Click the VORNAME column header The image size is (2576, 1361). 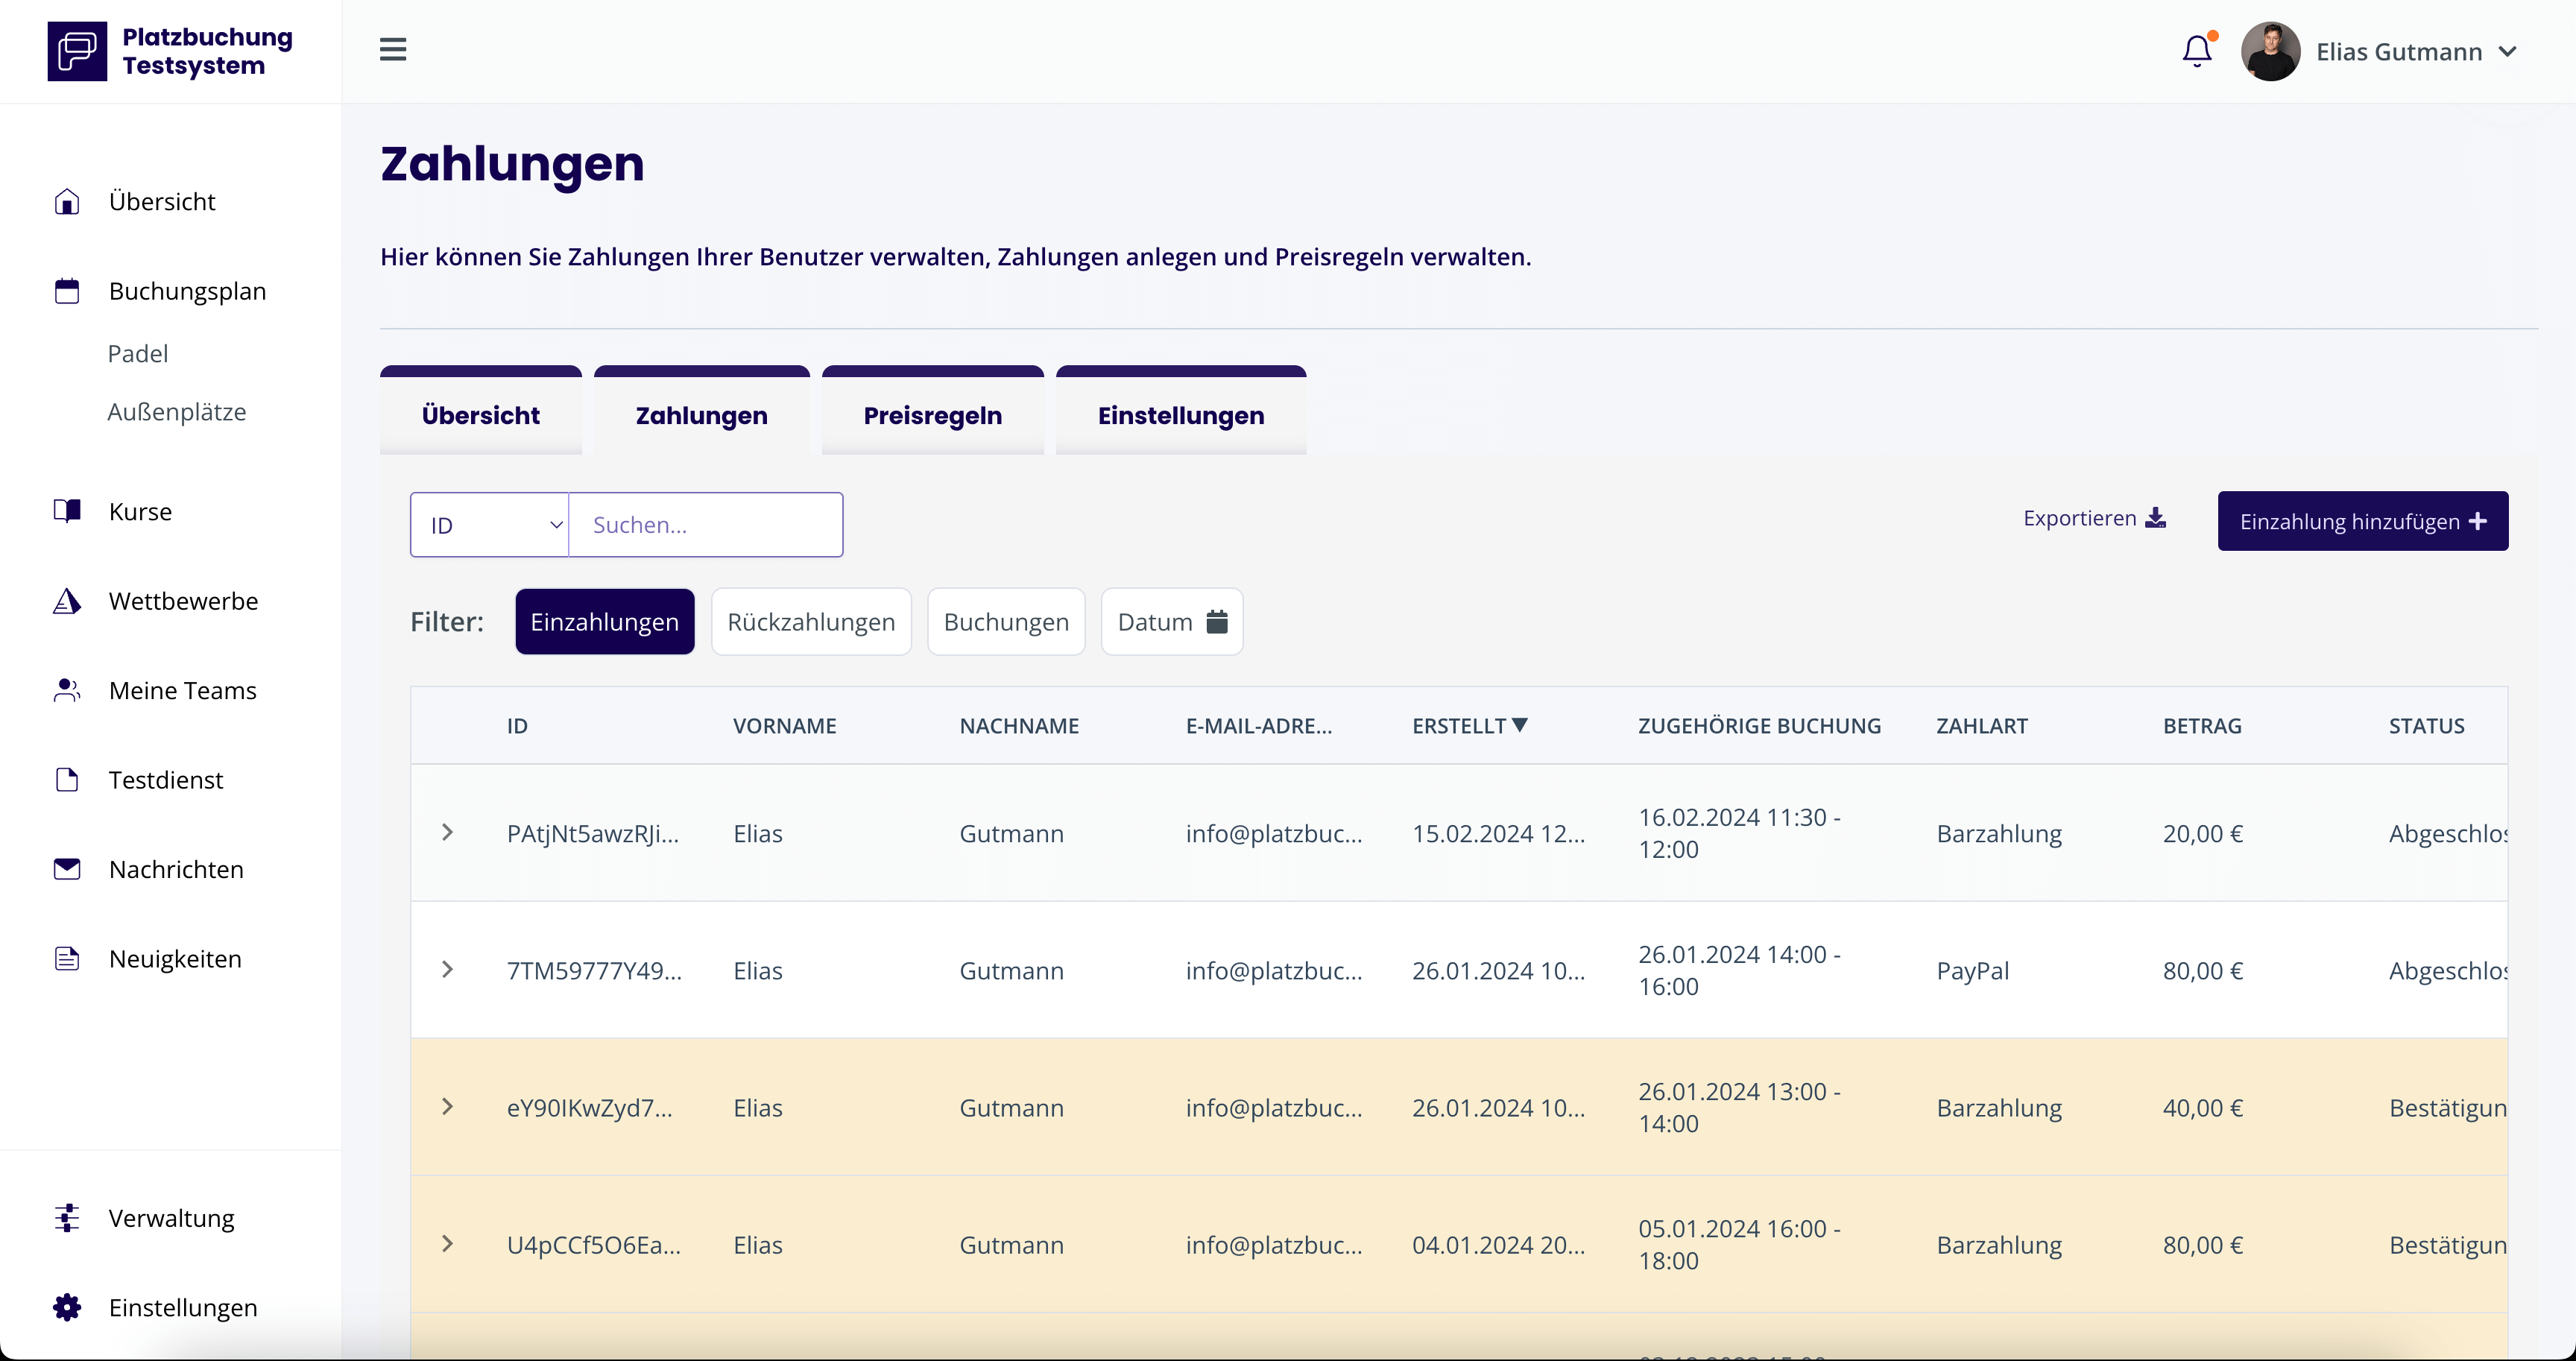(785, 726)
